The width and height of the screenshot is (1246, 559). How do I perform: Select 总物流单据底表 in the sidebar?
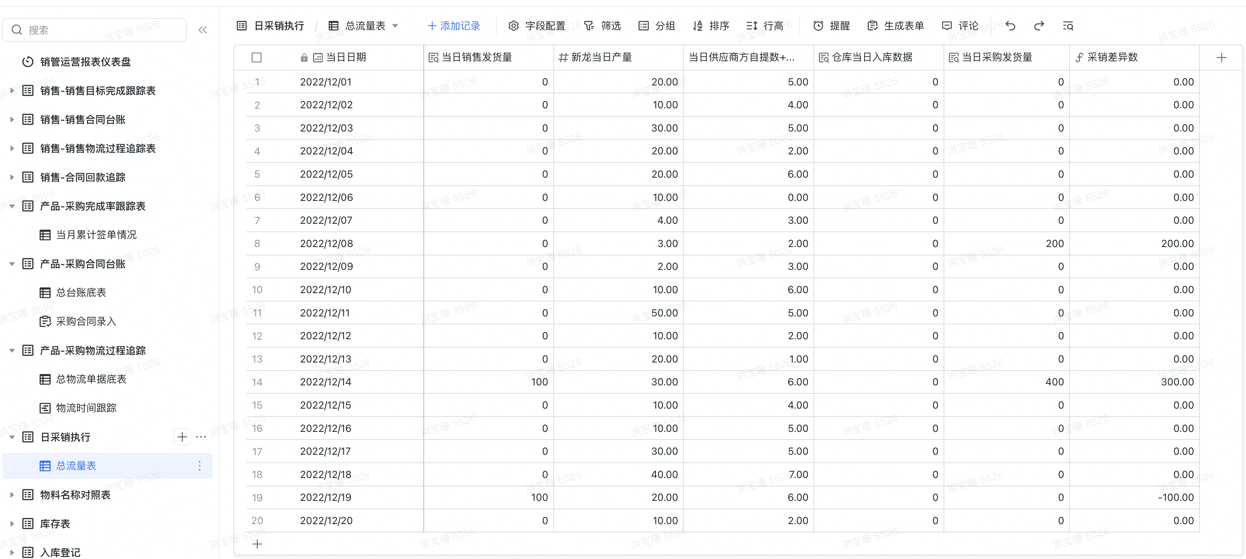point(91,379)
